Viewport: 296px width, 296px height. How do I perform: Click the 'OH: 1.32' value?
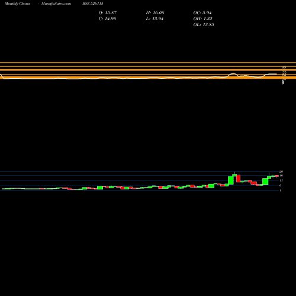pos(202,19)
